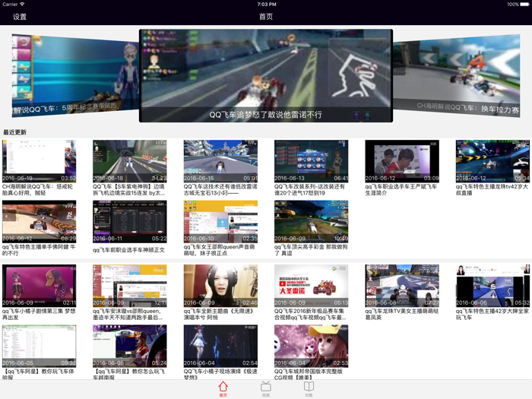Click title link 城邦帝国版本完整版CG视频

click(x=311, y=374)
